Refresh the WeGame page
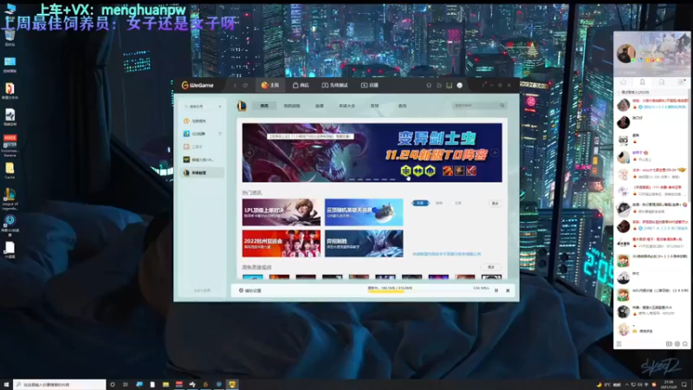Screen dimensions: 693x390 point(245,85)
